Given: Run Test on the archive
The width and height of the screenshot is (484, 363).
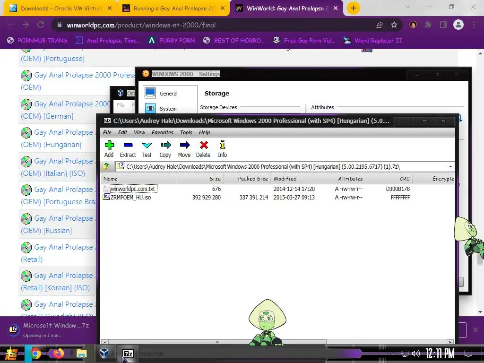Looking at the screenshot, I should point(147,149).
